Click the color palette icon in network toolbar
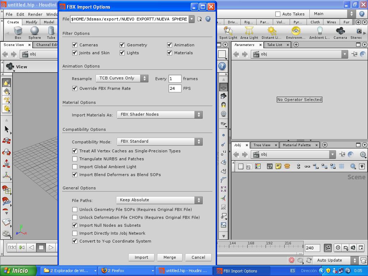This screenshot has height=276, width=368. [x=258, y=166]
